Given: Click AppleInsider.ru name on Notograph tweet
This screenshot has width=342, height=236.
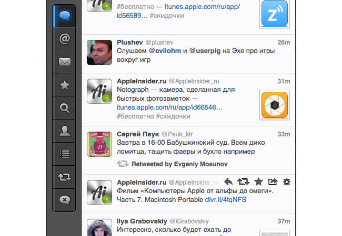Looking at the screenshot, I should tap(142, 81).
